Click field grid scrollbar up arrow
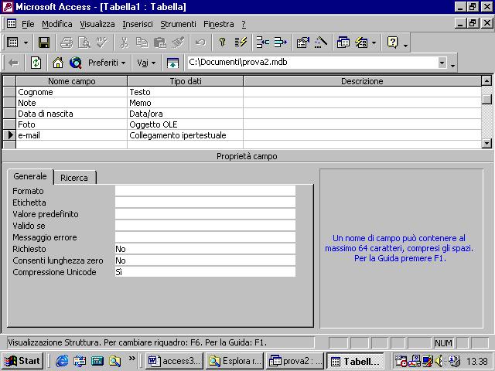This screenshot has width=495, height=371. click(486, 81)
